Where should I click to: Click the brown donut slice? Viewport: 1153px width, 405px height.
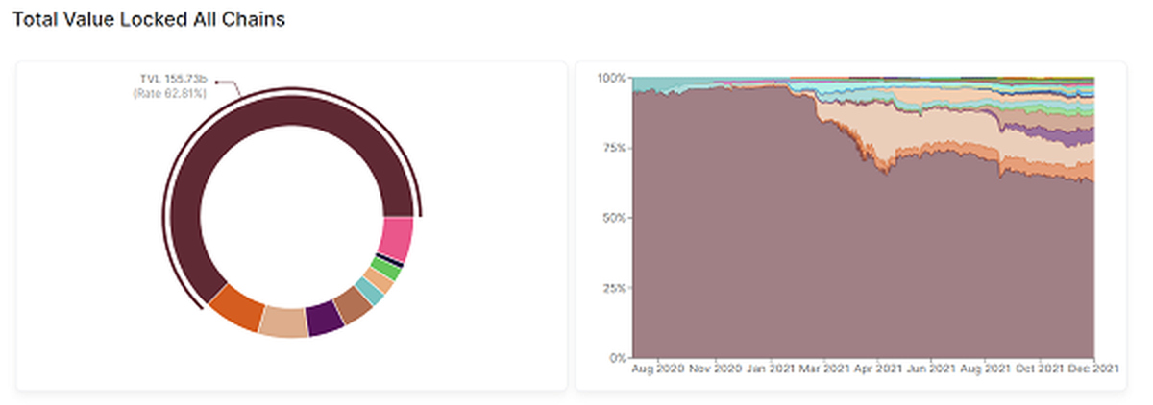(353, 304)
